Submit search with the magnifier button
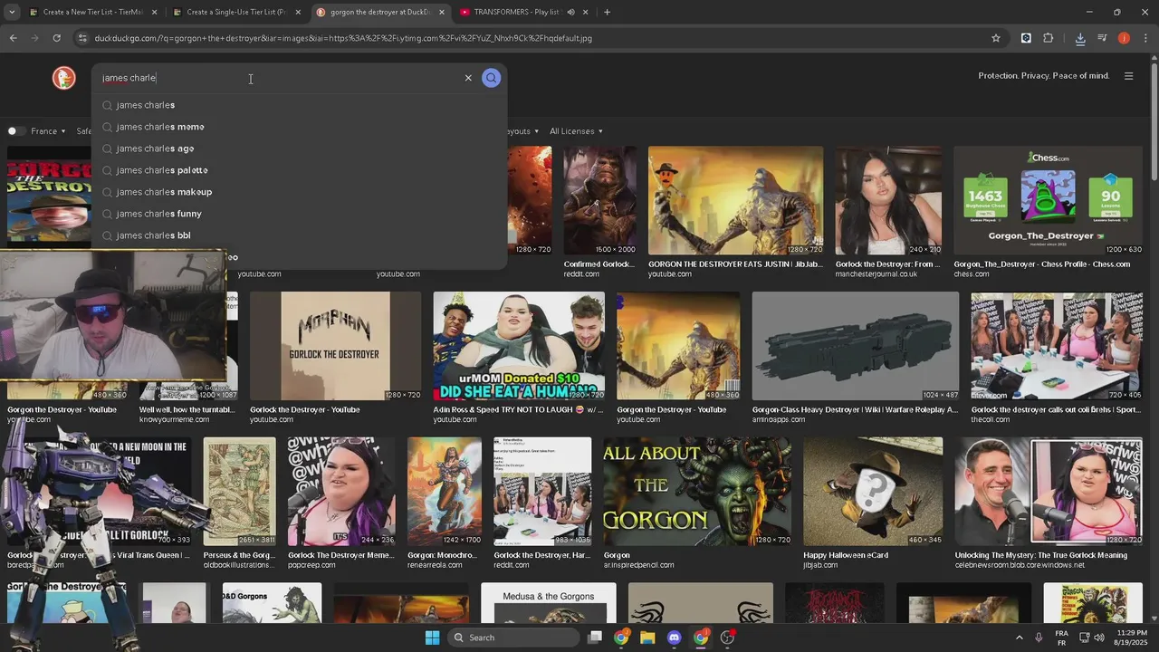This screenshot has height=652, width=1159. click(491, 78)
